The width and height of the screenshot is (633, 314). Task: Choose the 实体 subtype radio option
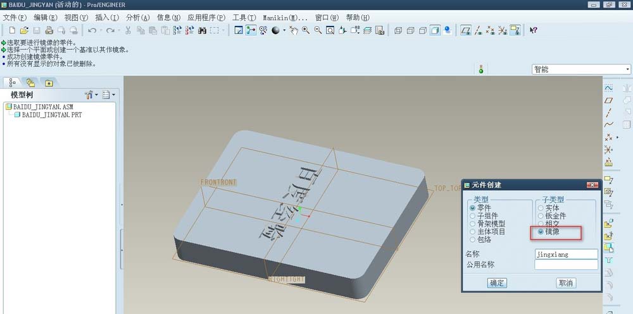click(541, 207)
